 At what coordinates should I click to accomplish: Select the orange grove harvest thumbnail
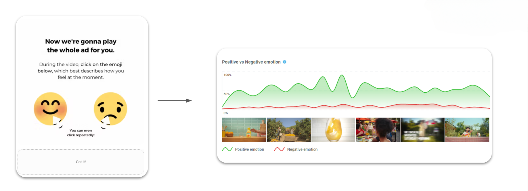[289, 130]
